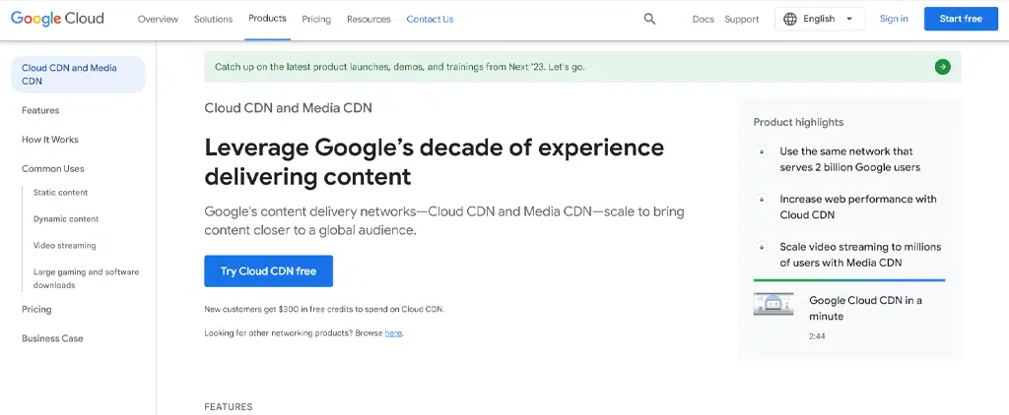Viewport: 1009px width, 415px height.
Task: Select Cloud CDN and Media CDN sidebar item
Action: [79, 75]
